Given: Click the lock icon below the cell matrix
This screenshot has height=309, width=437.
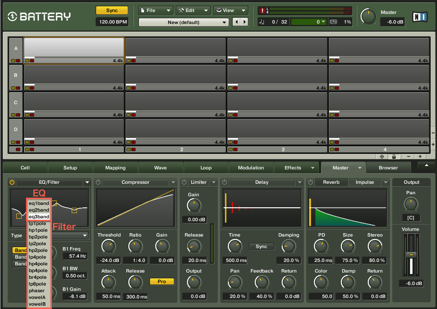Looking at the screenshot, I should pos(393,156).
